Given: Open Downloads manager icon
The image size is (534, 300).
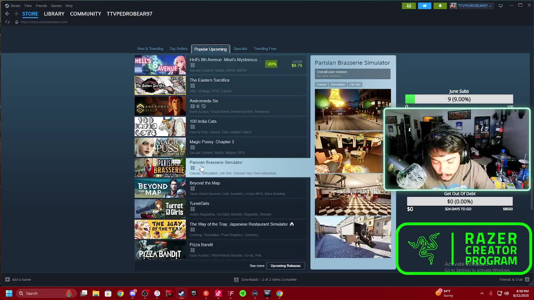Looking at the screenshot, I should click(236, 280).
